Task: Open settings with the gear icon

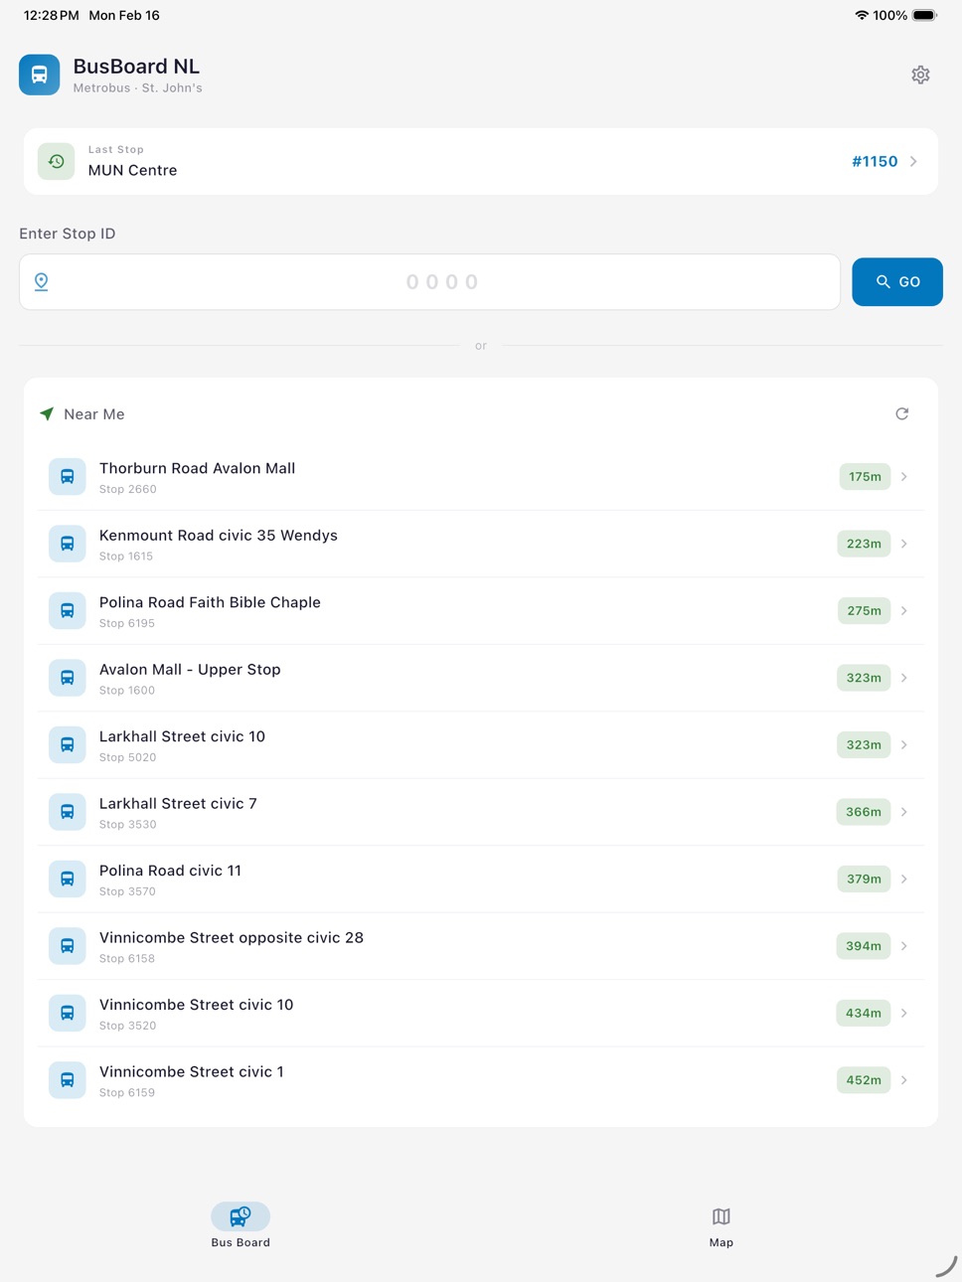Action: coord(920,75)
